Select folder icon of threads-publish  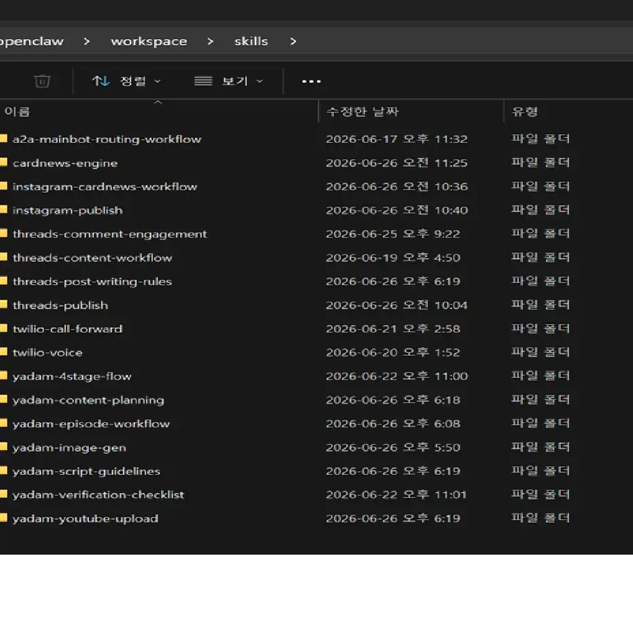point(4,305)
